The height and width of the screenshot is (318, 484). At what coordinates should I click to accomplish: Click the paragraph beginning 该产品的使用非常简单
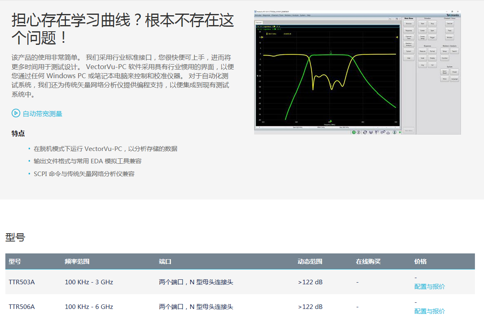(123, 76)
